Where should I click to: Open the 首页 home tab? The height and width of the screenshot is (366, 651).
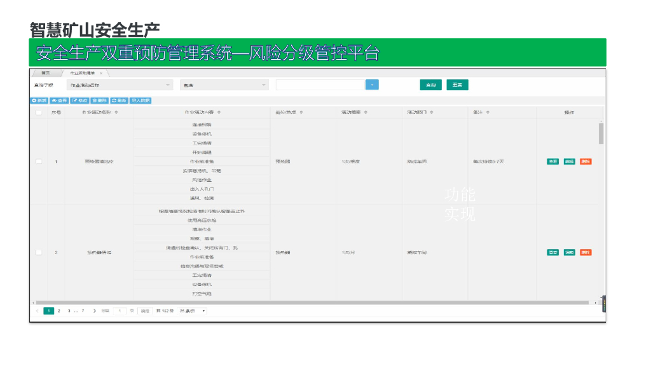(x=46, y=73)
